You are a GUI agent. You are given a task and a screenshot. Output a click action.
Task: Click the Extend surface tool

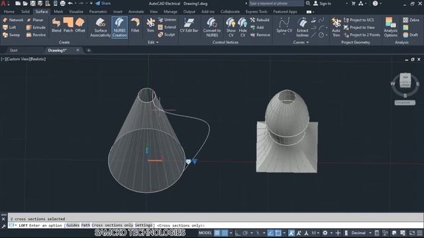(x=167, y=27)
